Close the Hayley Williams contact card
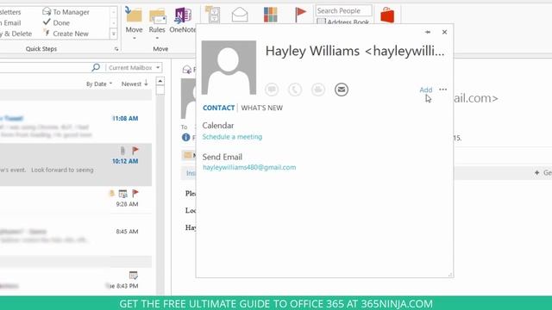 click(445, 32)
